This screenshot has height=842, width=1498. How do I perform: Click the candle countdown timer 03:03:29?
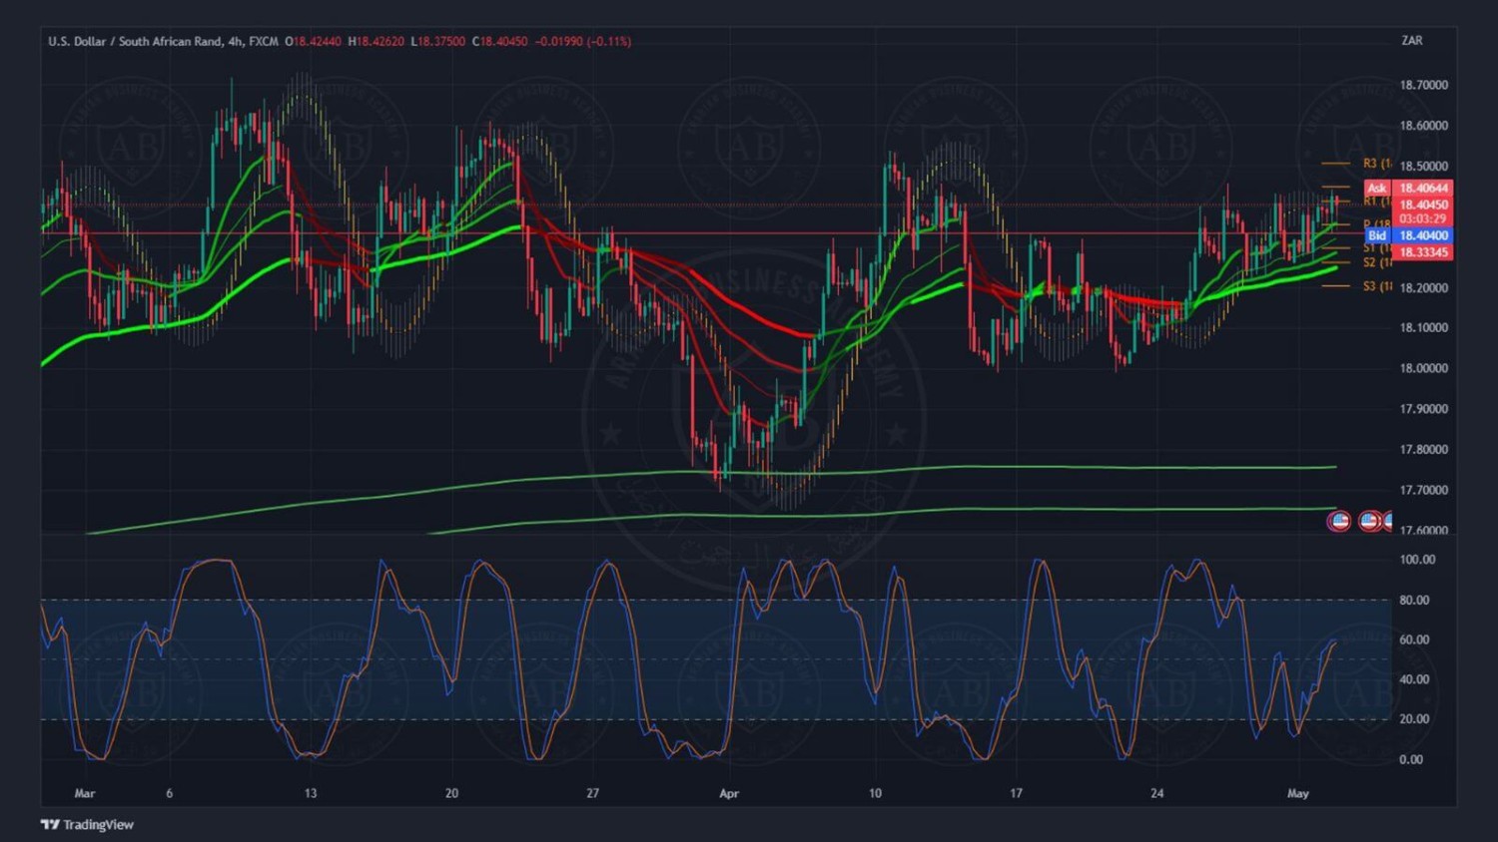coord(1423,219)
